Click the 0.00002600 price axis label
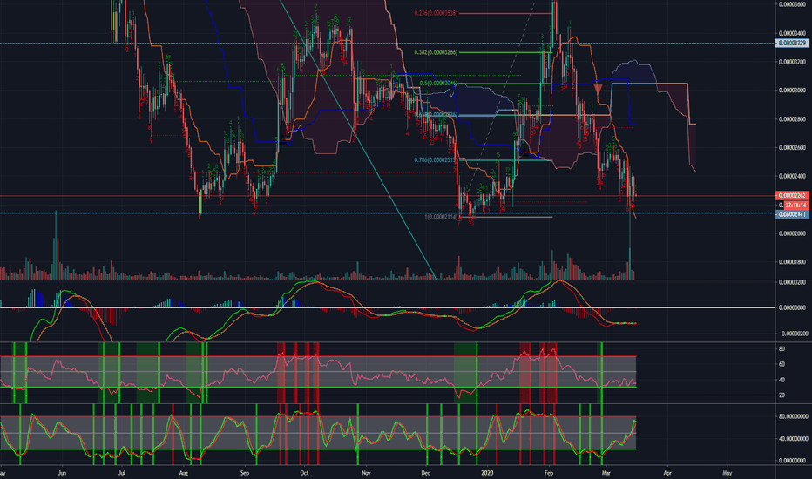 pos(792,147)
